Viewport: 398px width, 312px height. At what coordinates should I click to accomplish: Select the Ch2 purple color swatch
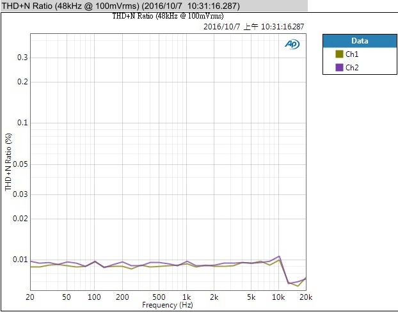click(x=339, y=68)
